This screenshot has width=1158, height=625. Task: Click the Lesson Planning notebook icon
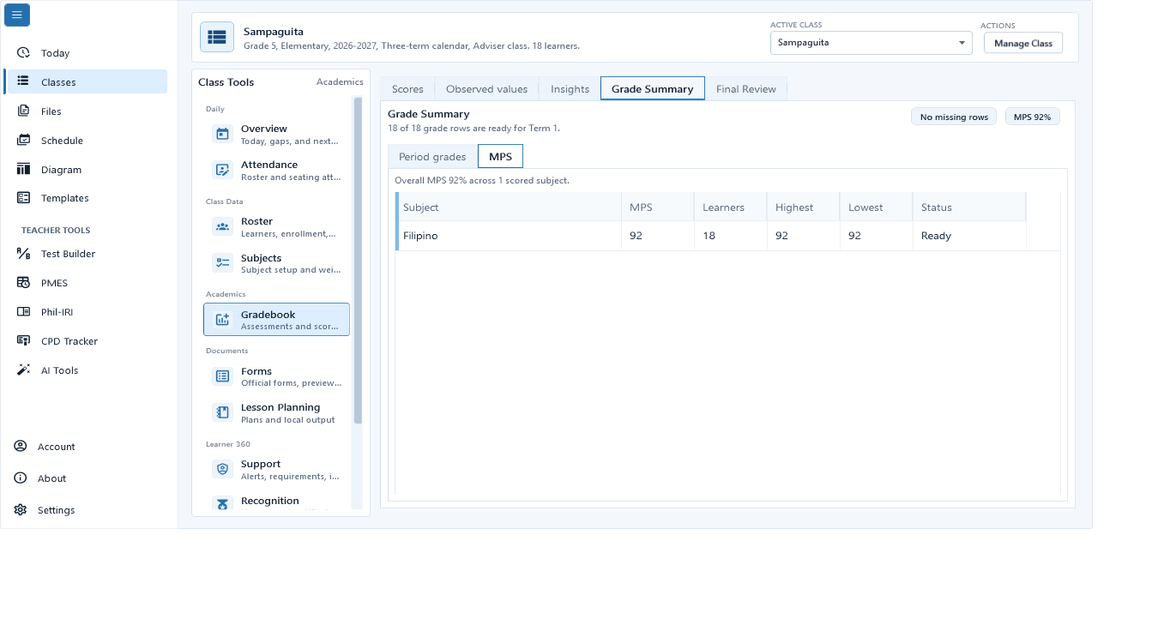click(223, 412)
